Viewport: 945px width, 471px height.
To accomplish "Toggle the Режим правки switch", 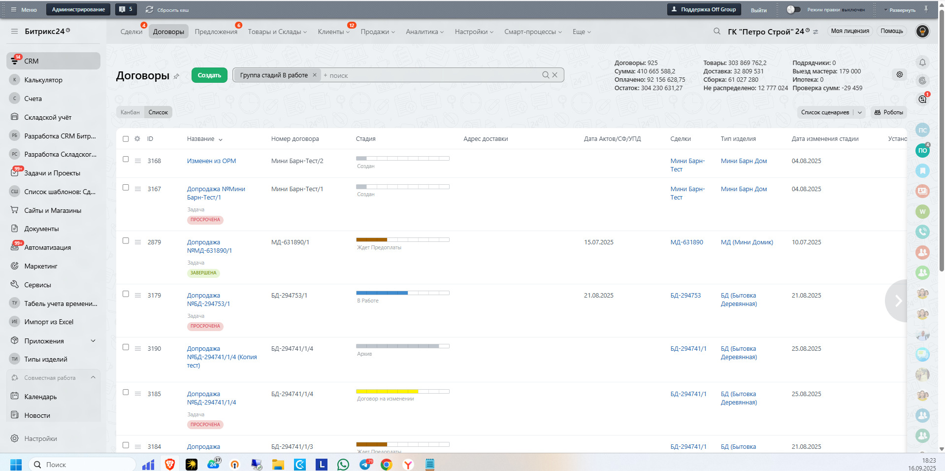I will pyautogui.click(x=793, y=9).
